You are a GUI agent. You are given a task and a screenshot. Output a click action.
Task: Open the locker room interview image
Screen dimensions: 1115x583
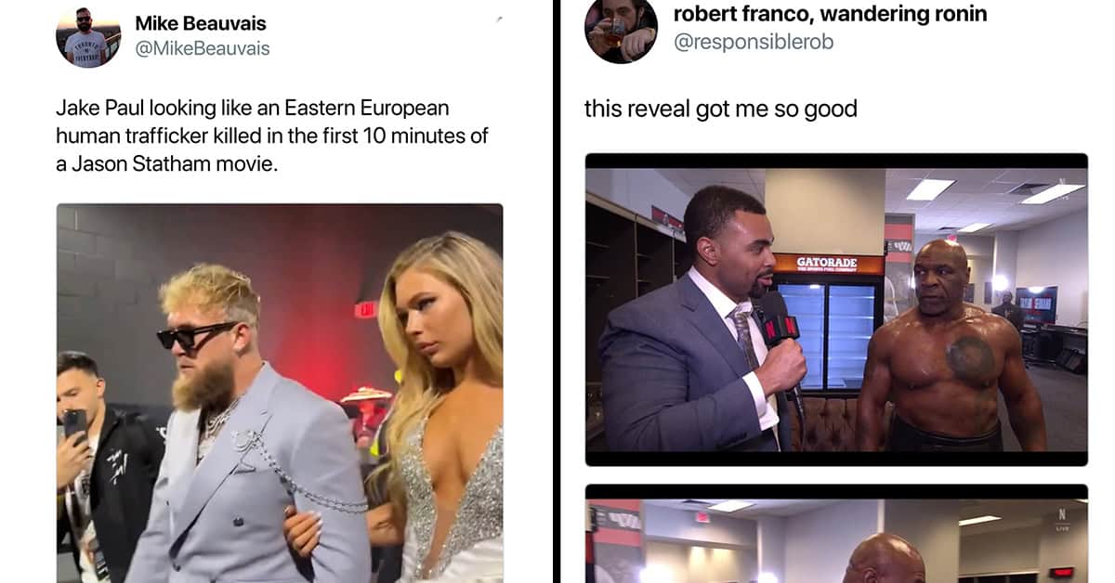[836, 309]
